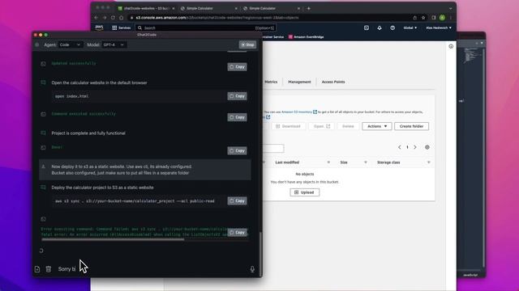Click the Create folder button

click(x=411, y=126)
